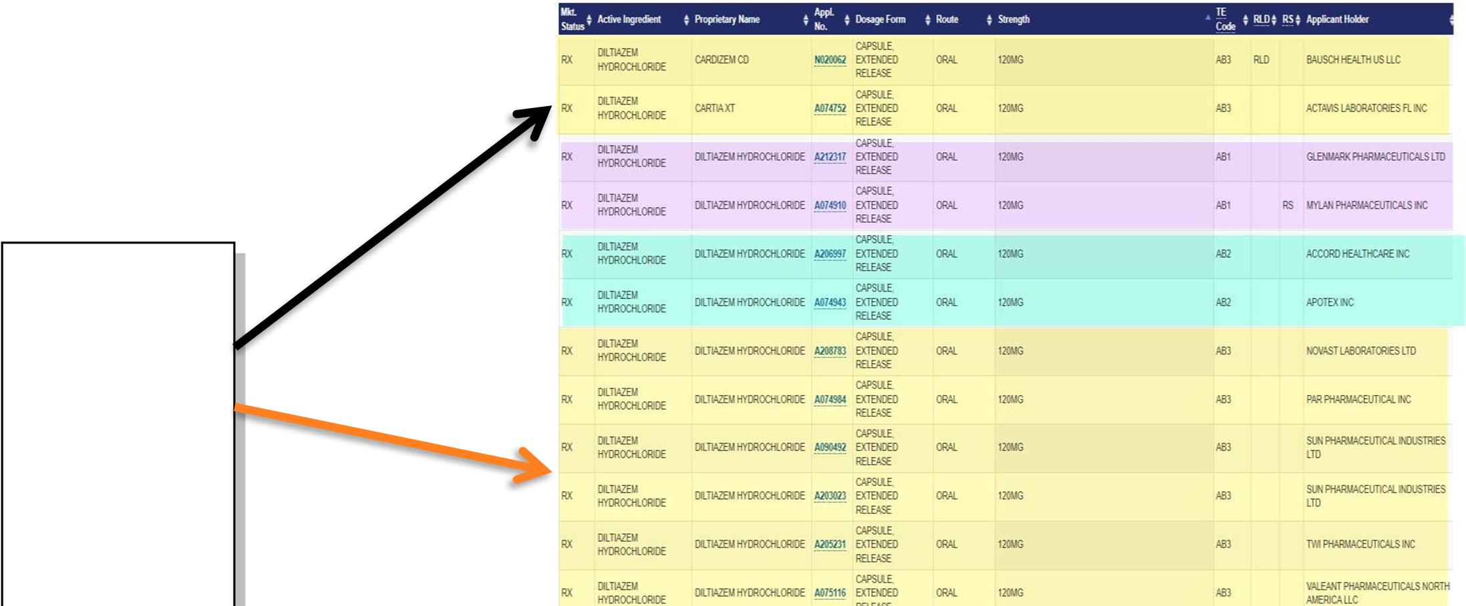Click ACTAVIS LABORATORIES FL INC cell
This screenshot has width=1466, height=606.
pyautogui.click(x=1367, y=109)
